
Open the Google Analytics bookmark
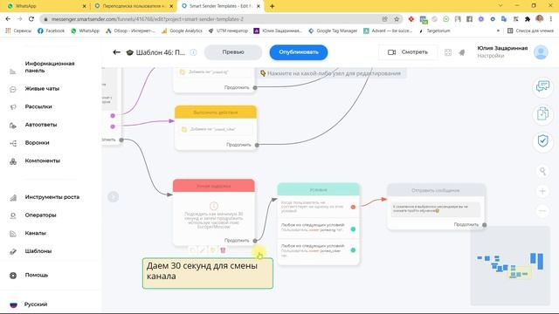coord(182,31)
